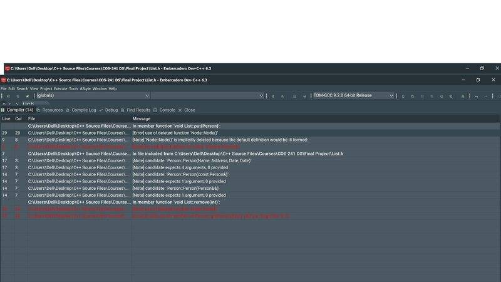Viewport: 501px width, 282px height.
Task: Click the Close X in the bottom panel
Action: point(187,110)
